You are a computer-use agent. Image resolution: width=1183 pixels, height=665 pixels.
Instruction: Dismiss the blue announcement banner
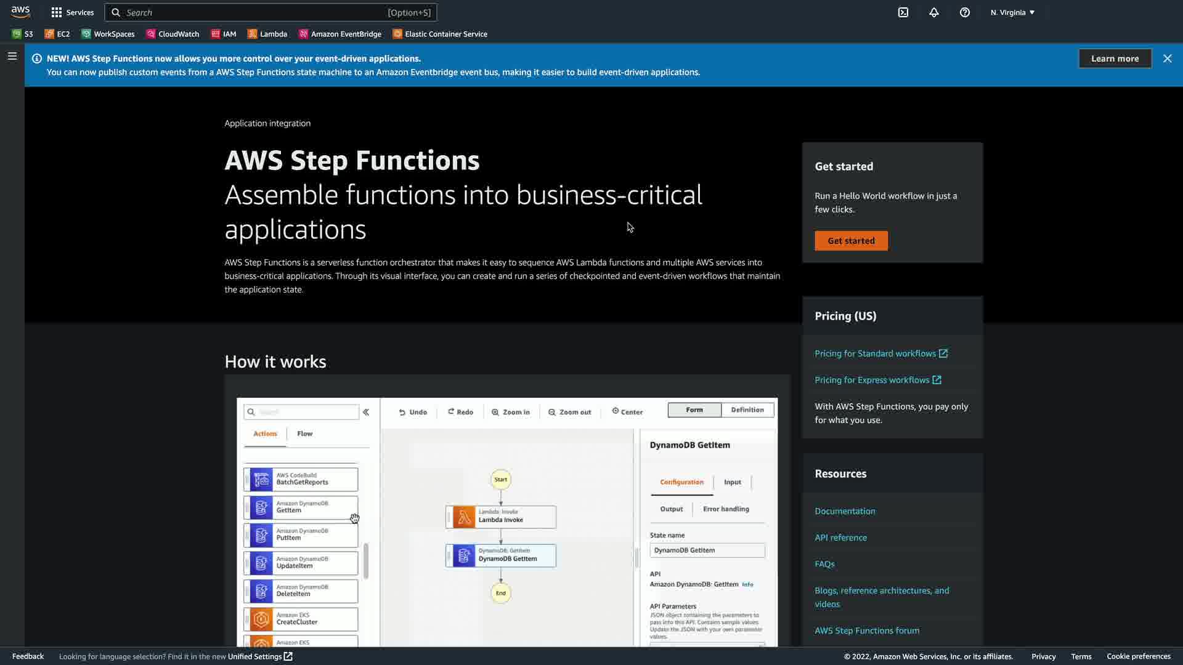(x=1167, y=58)
